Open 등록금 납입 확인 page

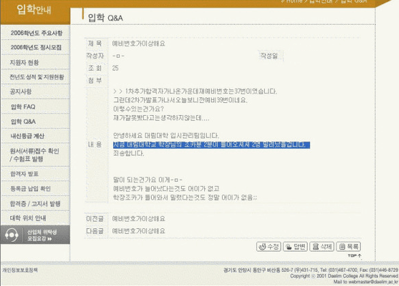click(x=30, y=189)
